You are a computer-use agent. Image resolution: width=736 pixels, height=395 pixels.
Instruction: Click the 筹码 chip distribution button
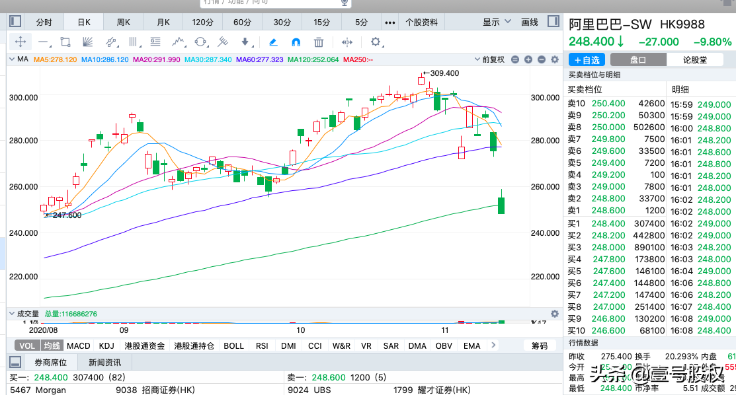click(540, 345)
